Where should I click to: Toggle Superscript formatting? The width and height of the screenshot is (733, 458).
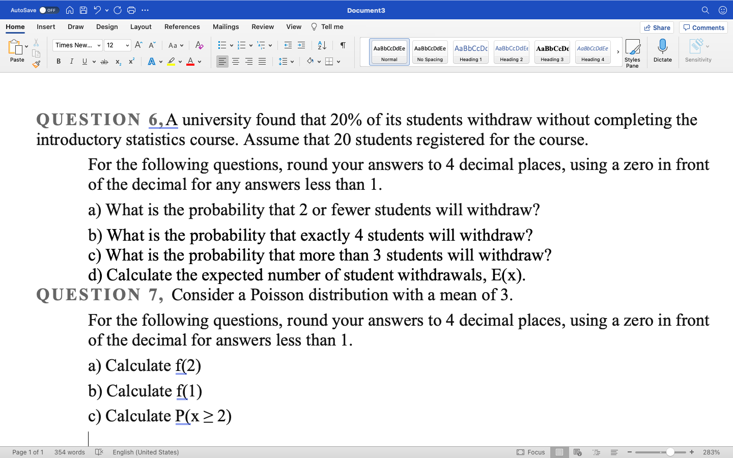coord(131,62)
